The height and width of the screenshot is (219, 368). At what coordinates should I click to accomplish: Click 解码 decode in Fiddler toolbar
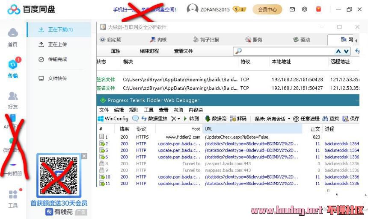[238, 119]
